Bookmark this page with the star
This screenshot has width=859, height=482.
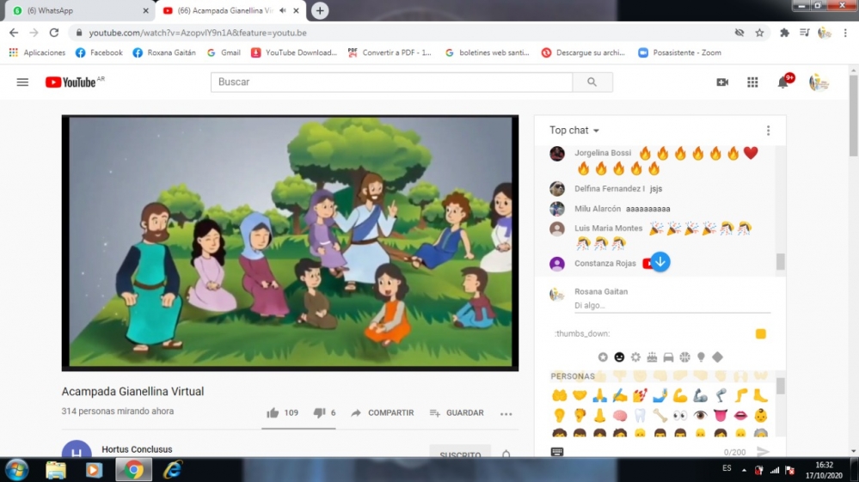tap(759, 33)
